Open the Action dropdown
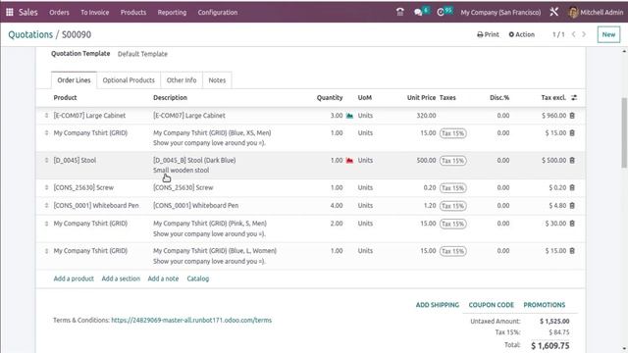Image resolution: width=628 pixels, height=353 pixels. pos(521,34)
